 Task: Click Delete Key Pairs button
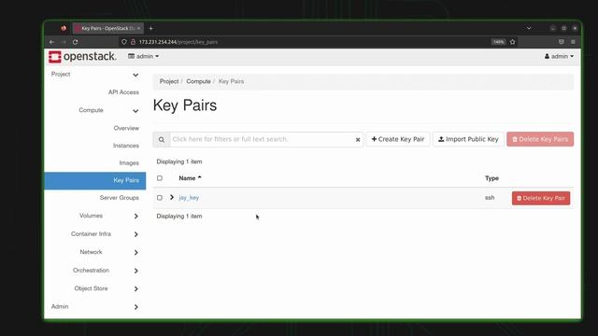(x=540, y=139)
